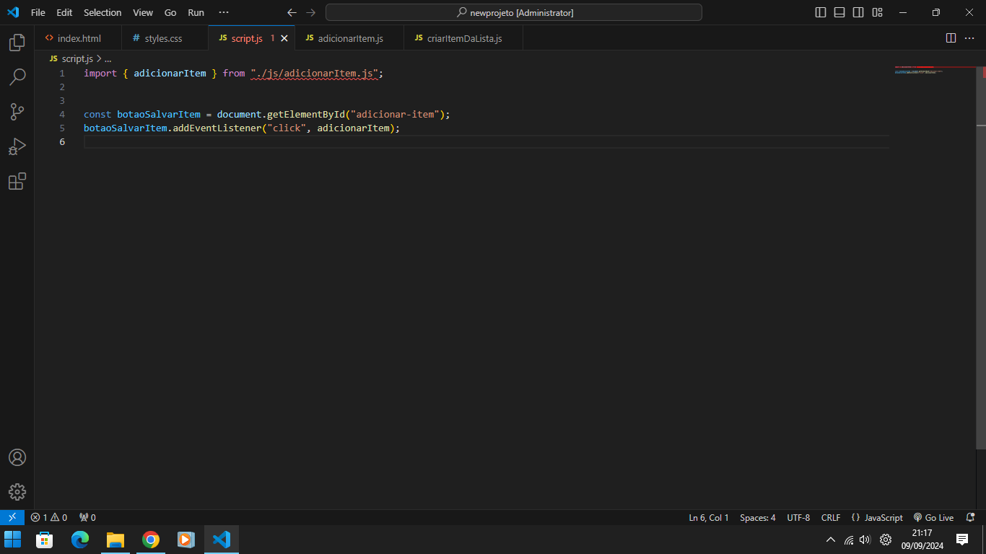
Task: Open the File menu
Action: [x=38, y=12]
